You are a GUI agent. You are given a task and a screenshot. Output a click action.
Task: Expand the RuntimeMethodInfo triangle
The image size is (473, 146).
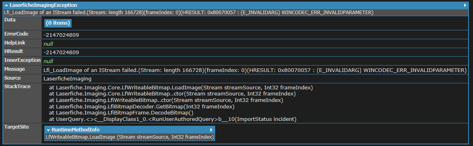tap(48, 130)
